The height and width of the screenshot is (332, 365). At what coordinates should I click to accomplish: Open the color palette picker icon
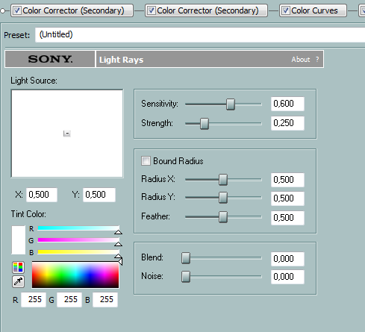point(18,267)
